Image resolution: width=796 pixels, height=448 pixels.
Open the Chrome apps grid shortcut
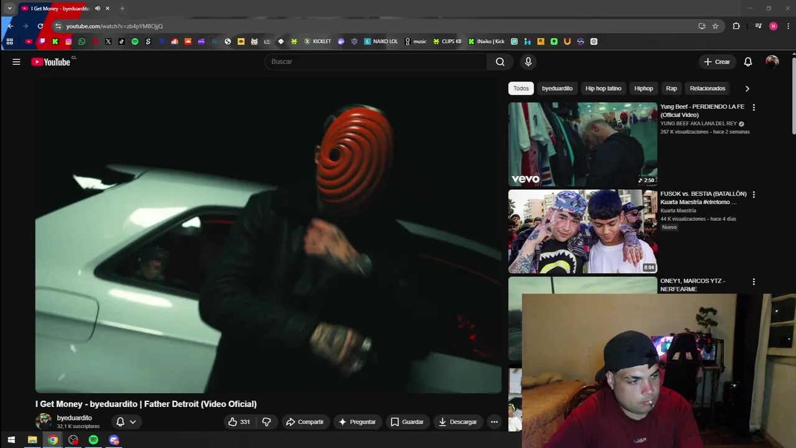click(9, 42)
